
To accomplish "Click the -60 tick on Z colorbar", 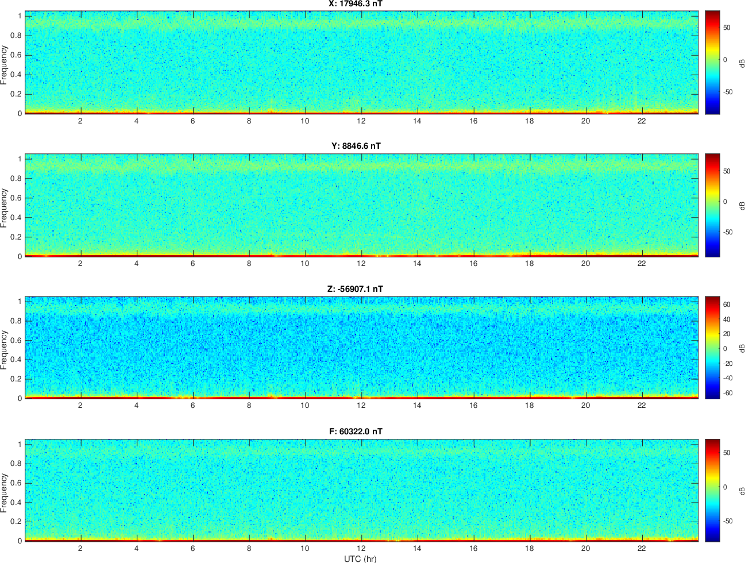I will (727, 393).
